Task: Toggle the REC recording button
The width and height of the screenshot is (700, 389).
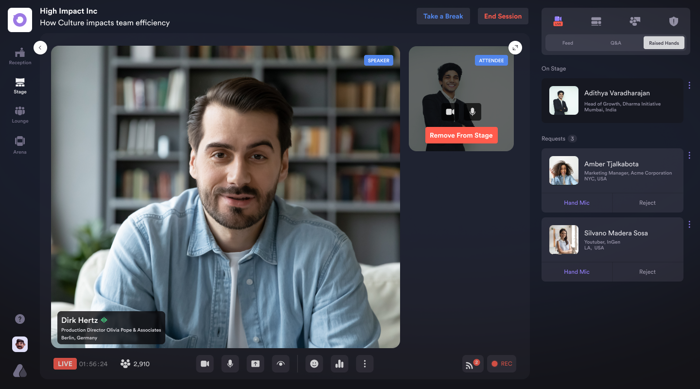Action: tap(502, 364)
